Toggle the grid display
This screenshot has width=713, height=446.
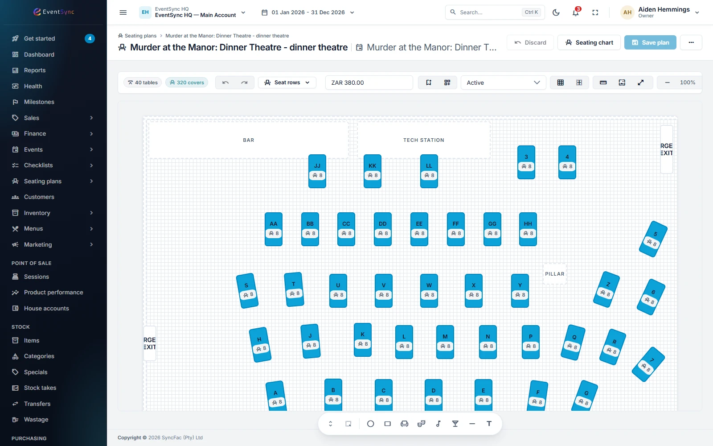coord(561,83)
